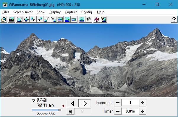Viewport: 178px width, 117px height.
Task: Decrease Timer with the minus button
Action: tap(118, 111)
